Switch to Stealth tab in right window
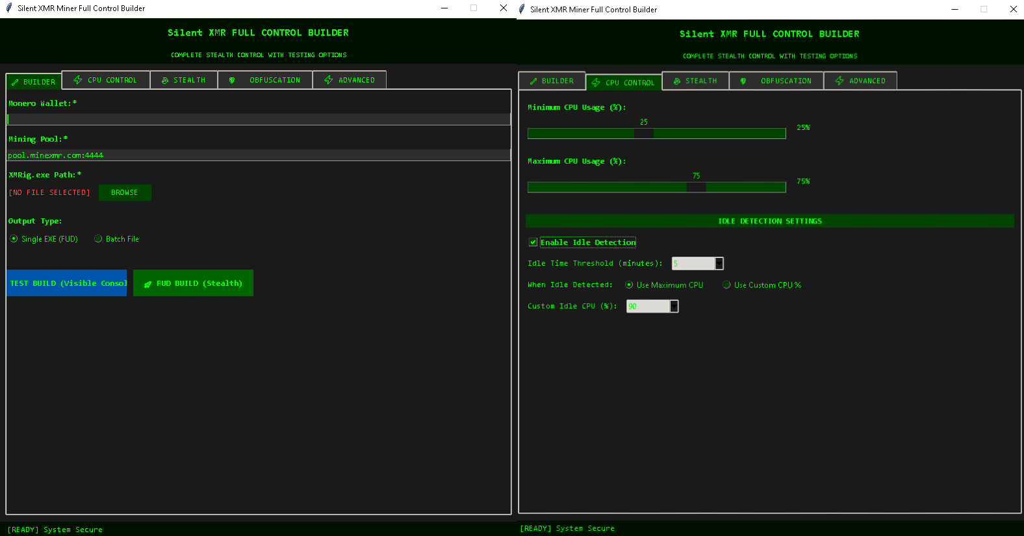Screen dimensions: 1024x536 pos(695,81)
